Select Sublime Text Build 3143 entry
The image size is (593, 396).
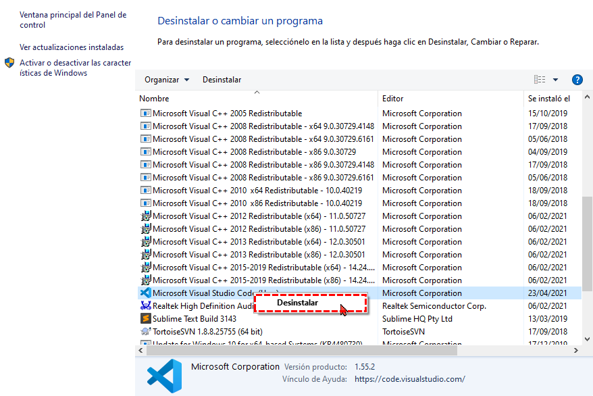point(195,319)
